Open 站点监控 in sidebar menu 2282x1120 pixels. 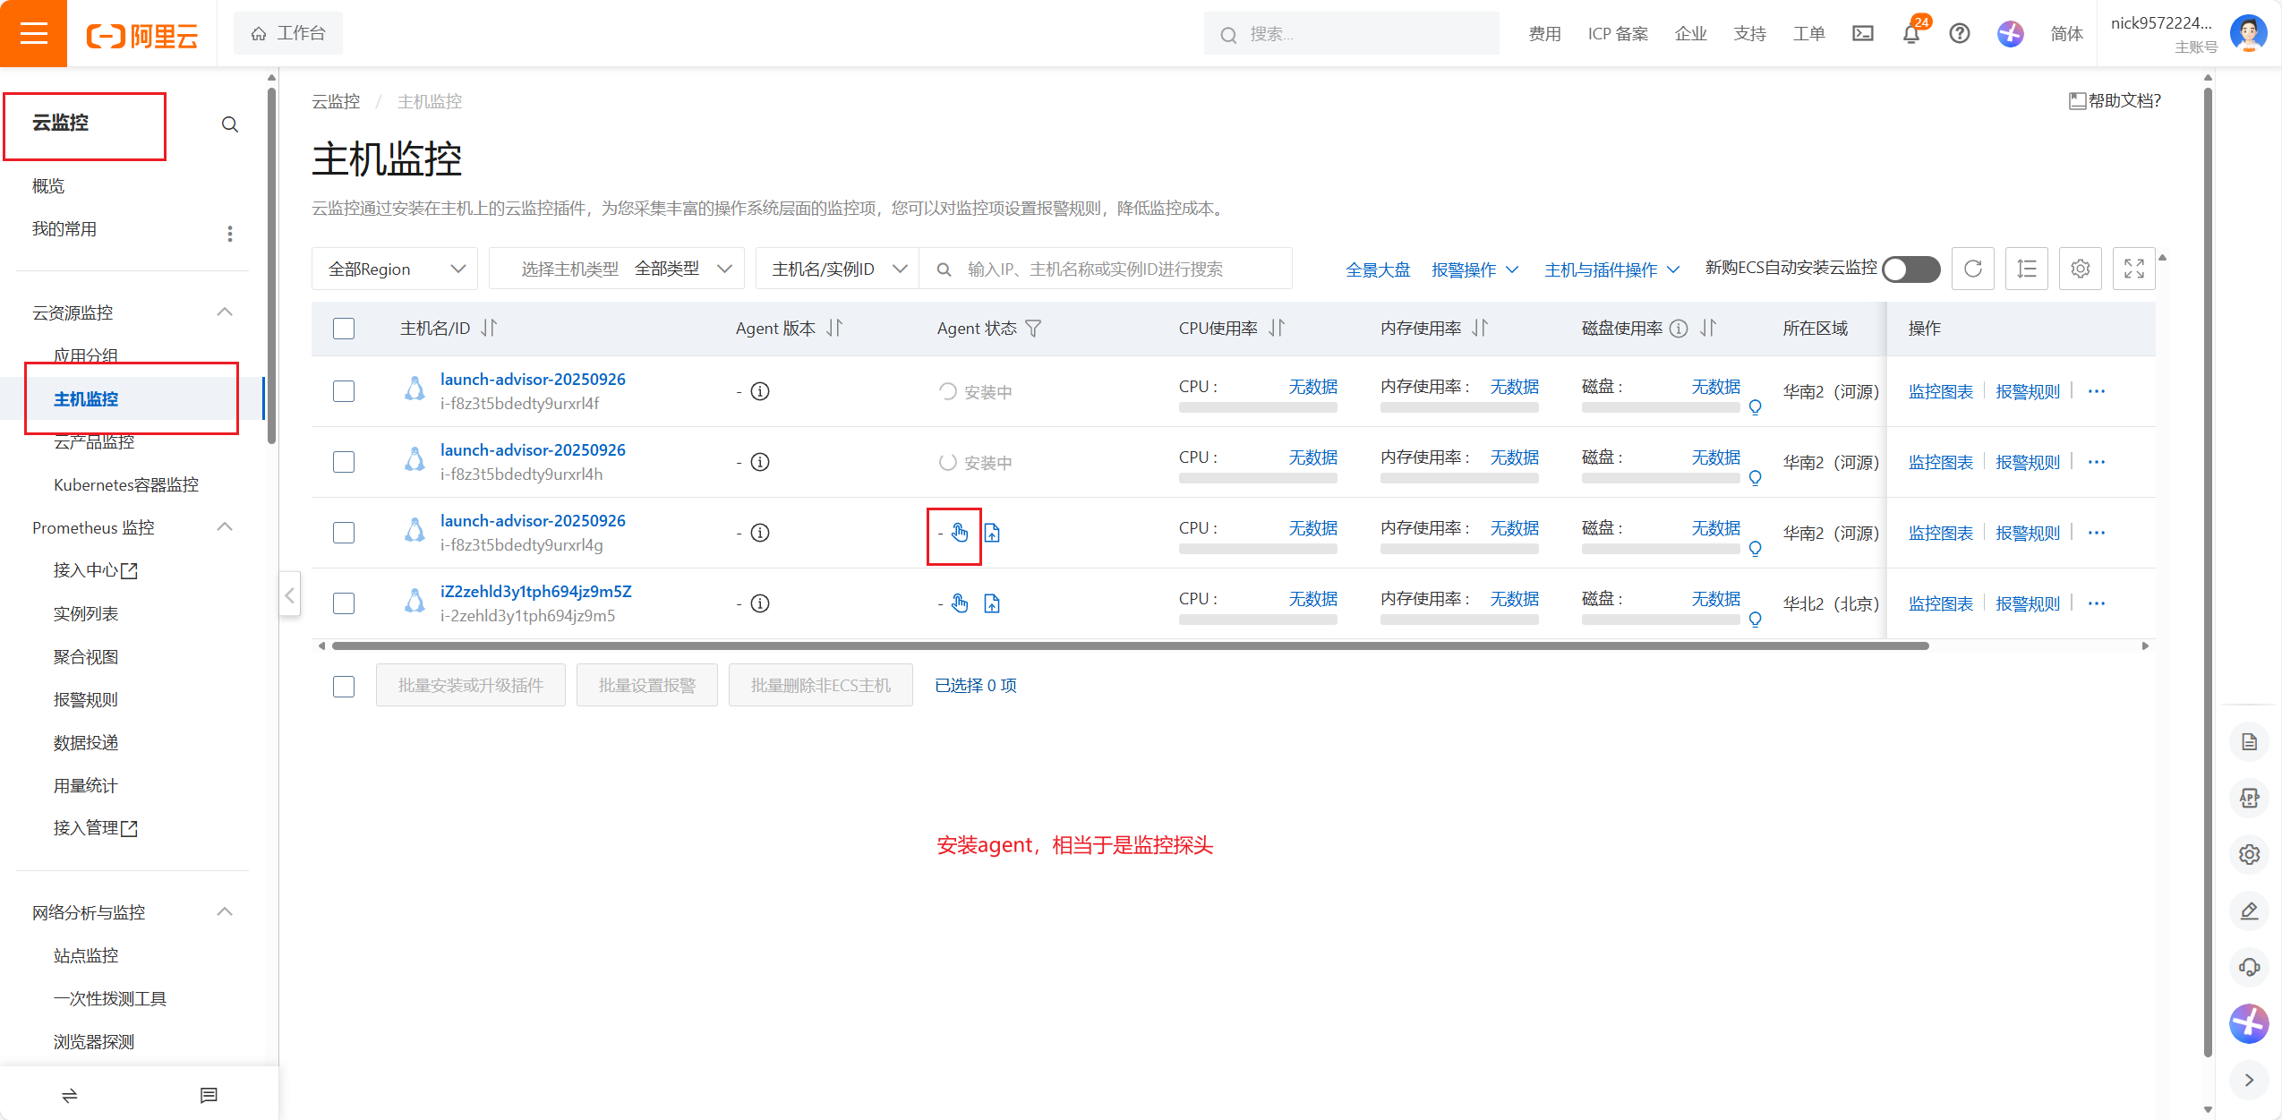86,955
